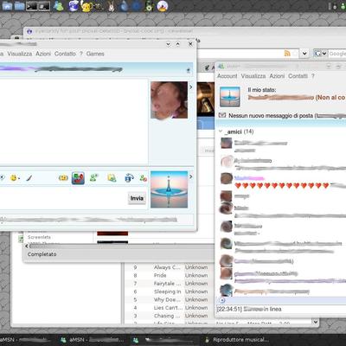Click my water drop avatar in contact list
Image resolution: width=346 pixels, height=346 pixels.
click(230, 97)
